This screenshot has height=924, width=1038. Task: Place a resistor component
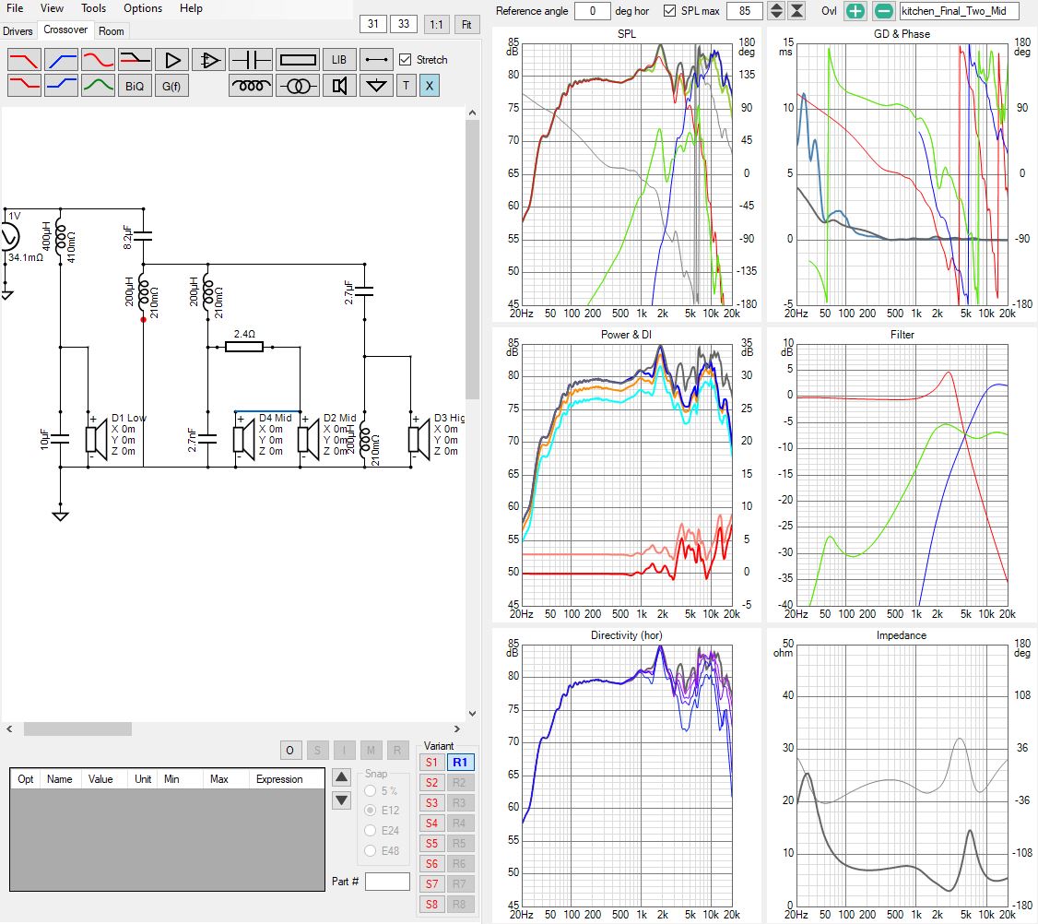point(298,60)
